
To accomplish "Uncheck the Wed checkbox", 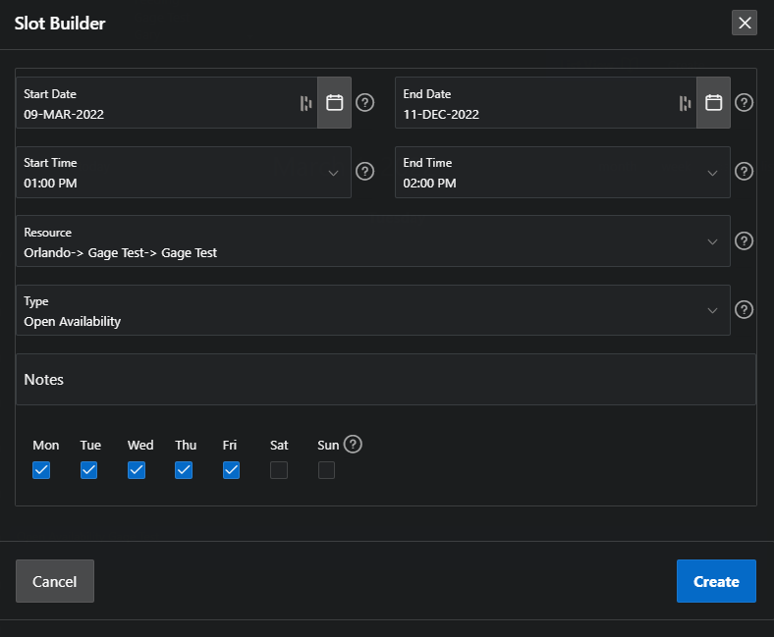I will [x=137, y=470].
